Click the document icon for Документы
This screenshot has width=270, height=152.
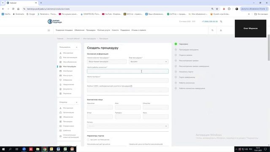60,89
